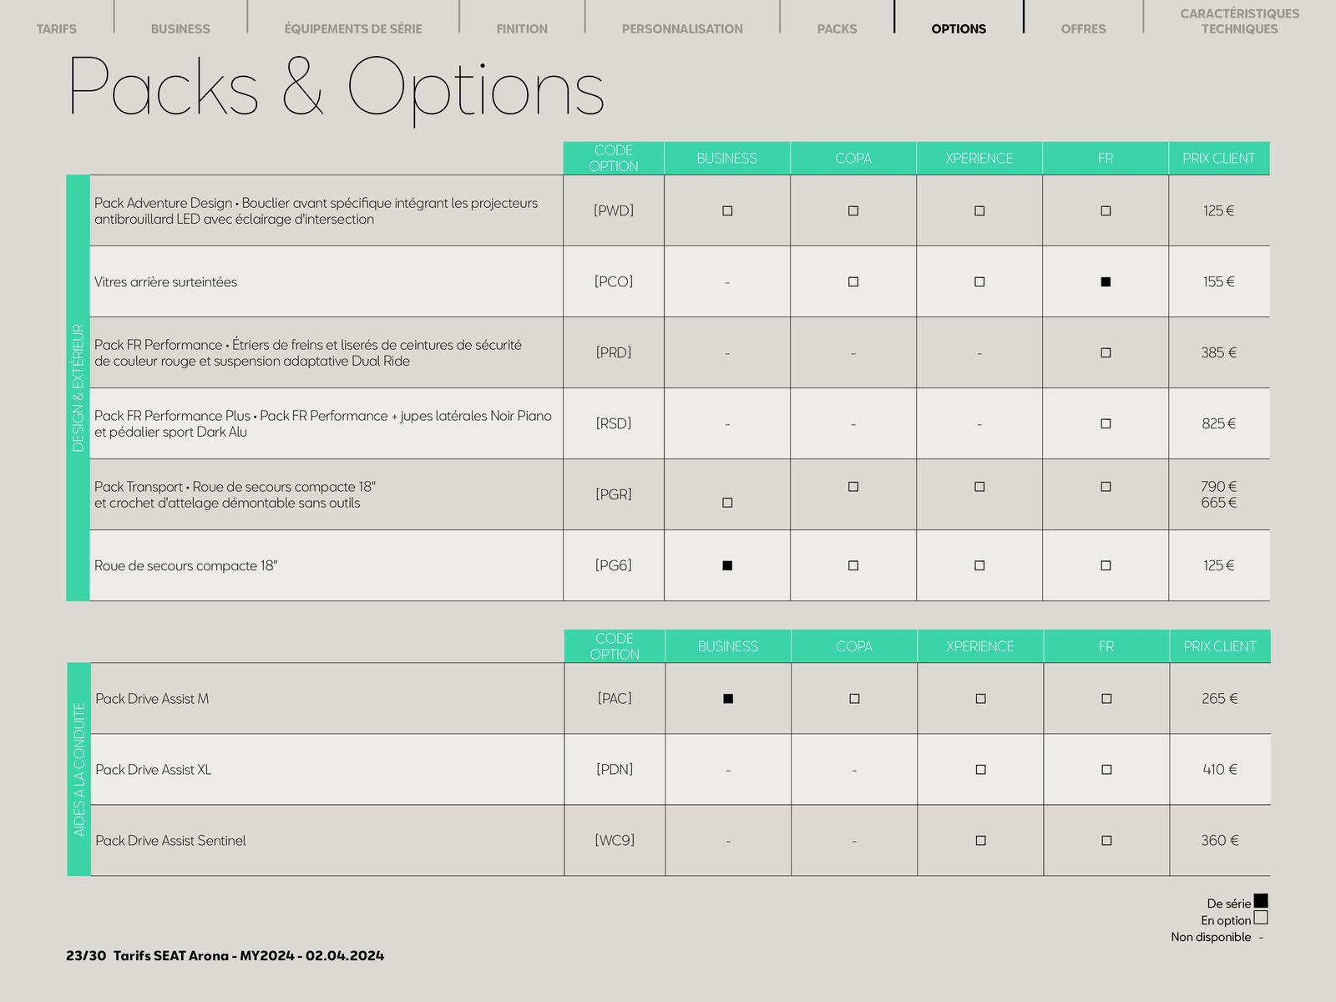Viewport: 1336px width, 1002px height.
Task: Click the Packs & Options page title
Action: coord(336,88)
